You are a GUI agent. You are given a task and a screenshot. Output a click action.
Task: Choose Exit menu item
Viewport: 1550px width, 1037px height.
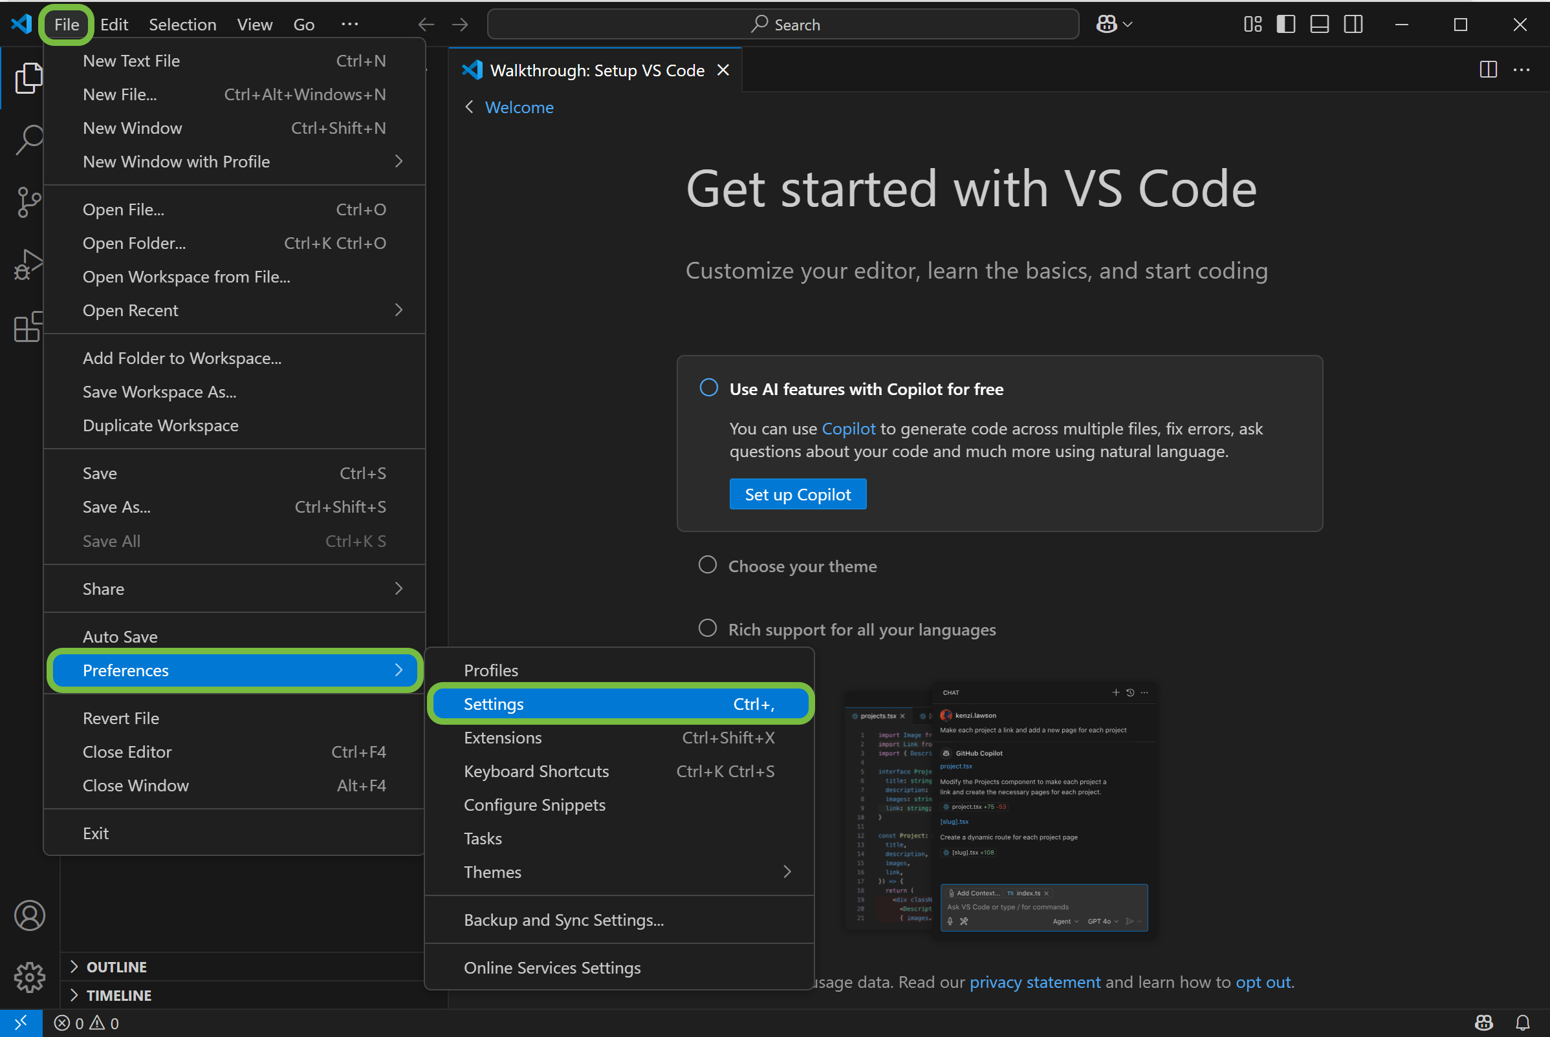click(234, 833)
